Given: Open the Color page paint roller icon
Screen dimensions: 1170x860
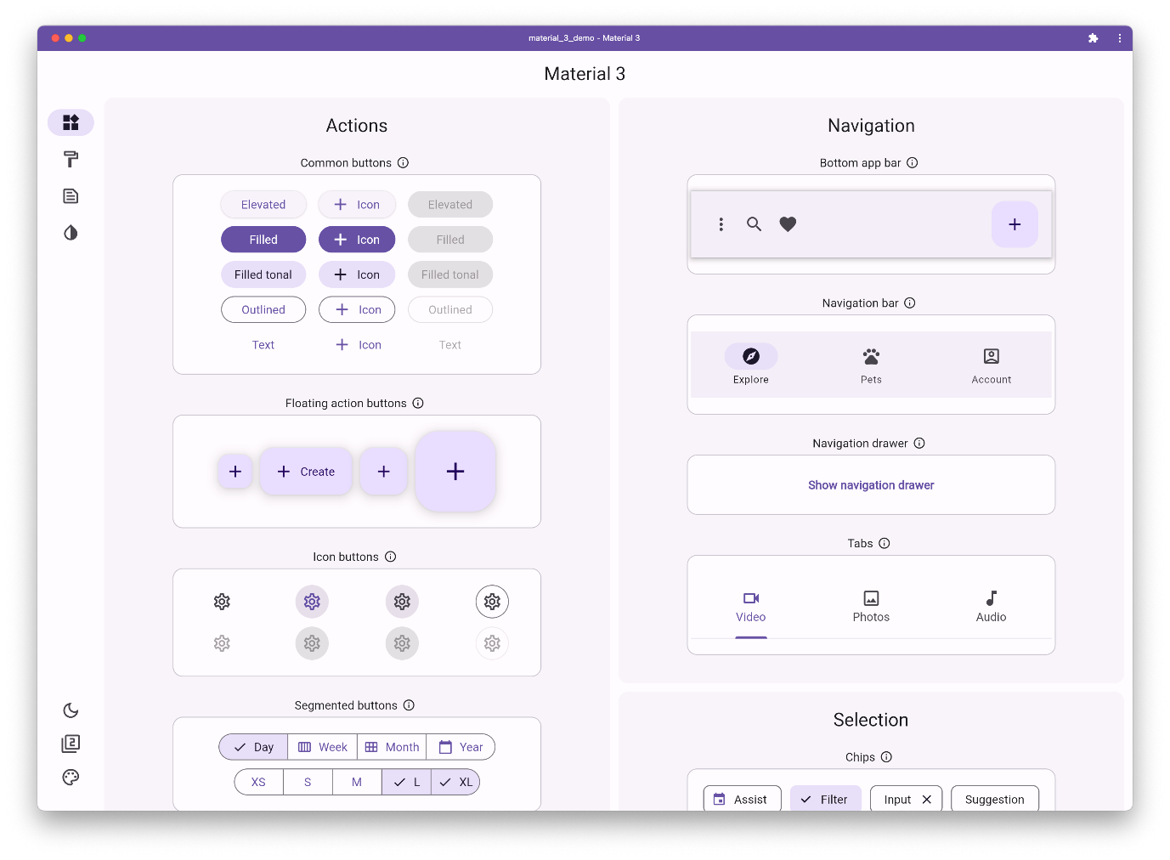Looking at the screenshot, I should point(71,159).
